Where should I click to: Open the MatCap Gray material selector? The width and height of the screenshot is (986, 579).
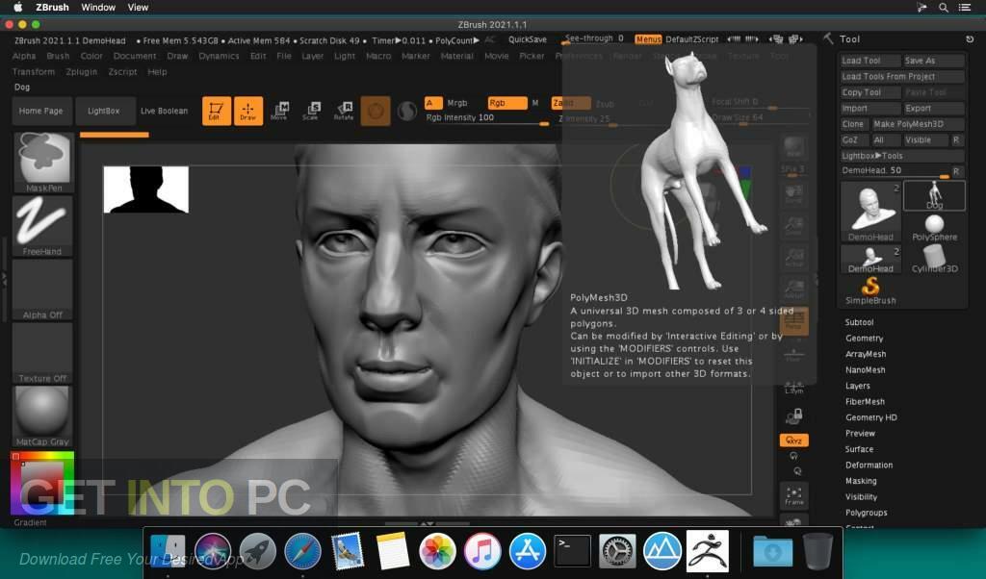click(x=42, y=416)
